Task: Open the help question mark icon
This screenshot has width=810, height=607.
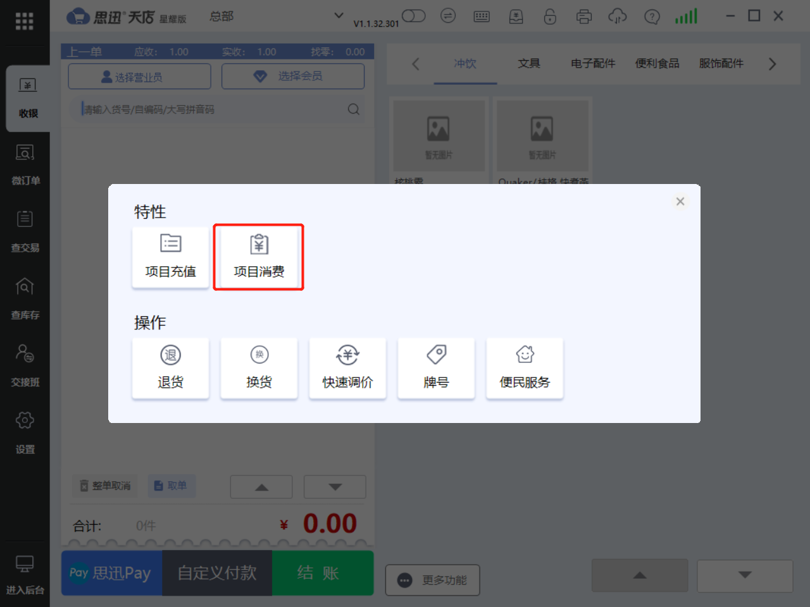Action: (652, 16)
